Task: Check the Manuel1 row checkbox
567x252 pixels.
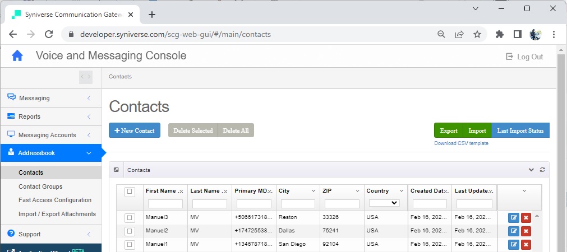Action: (130, 244)
